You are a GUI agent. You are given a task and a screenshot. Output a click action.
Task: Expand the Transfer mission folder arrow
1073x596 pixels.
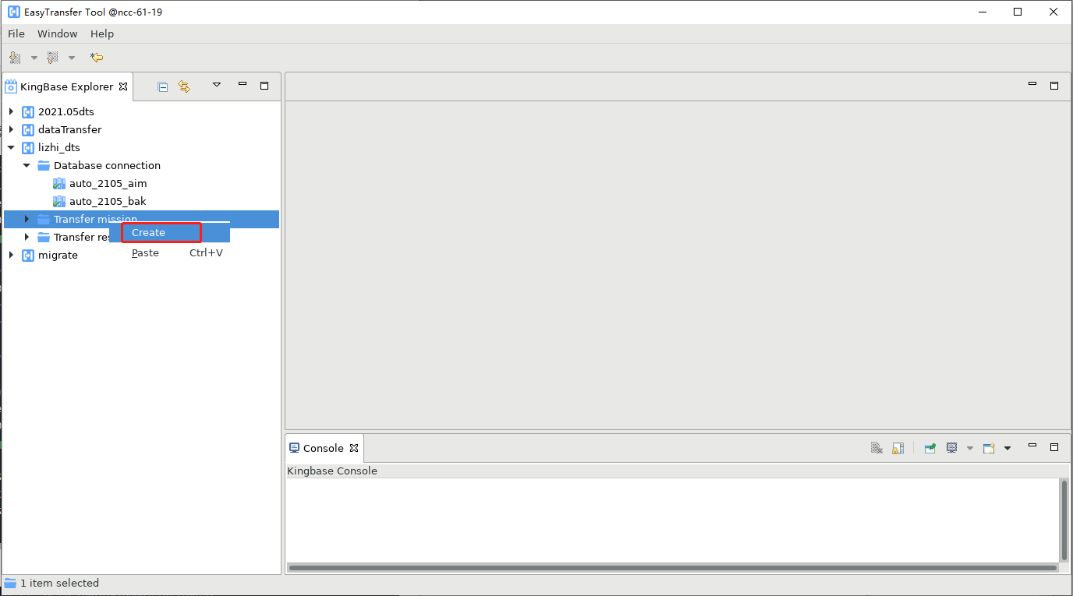(27, 219)
